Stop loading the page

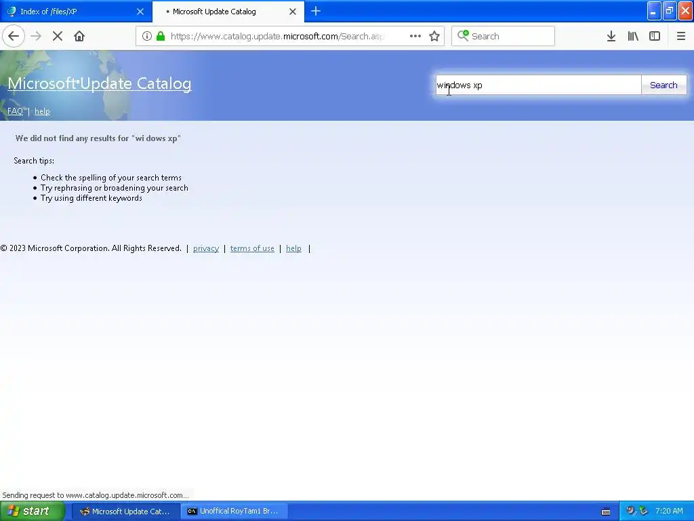pyautogui.click(x=58, y=36)
